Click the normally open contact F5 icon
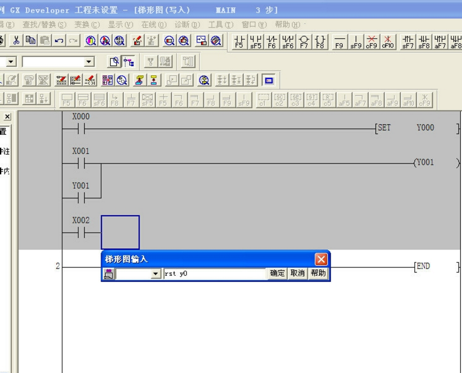Image resolution: width=462 pixels, height=373 pixels. 239,41
